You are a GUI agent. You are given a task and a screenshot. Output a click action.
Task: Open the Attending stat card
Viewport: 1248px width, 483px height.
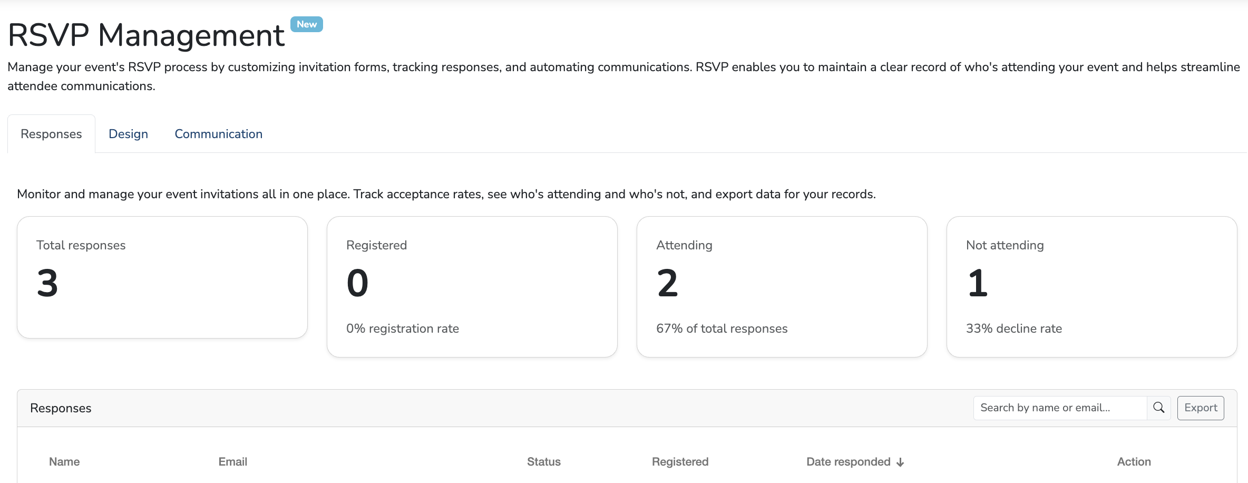(782, 286)
